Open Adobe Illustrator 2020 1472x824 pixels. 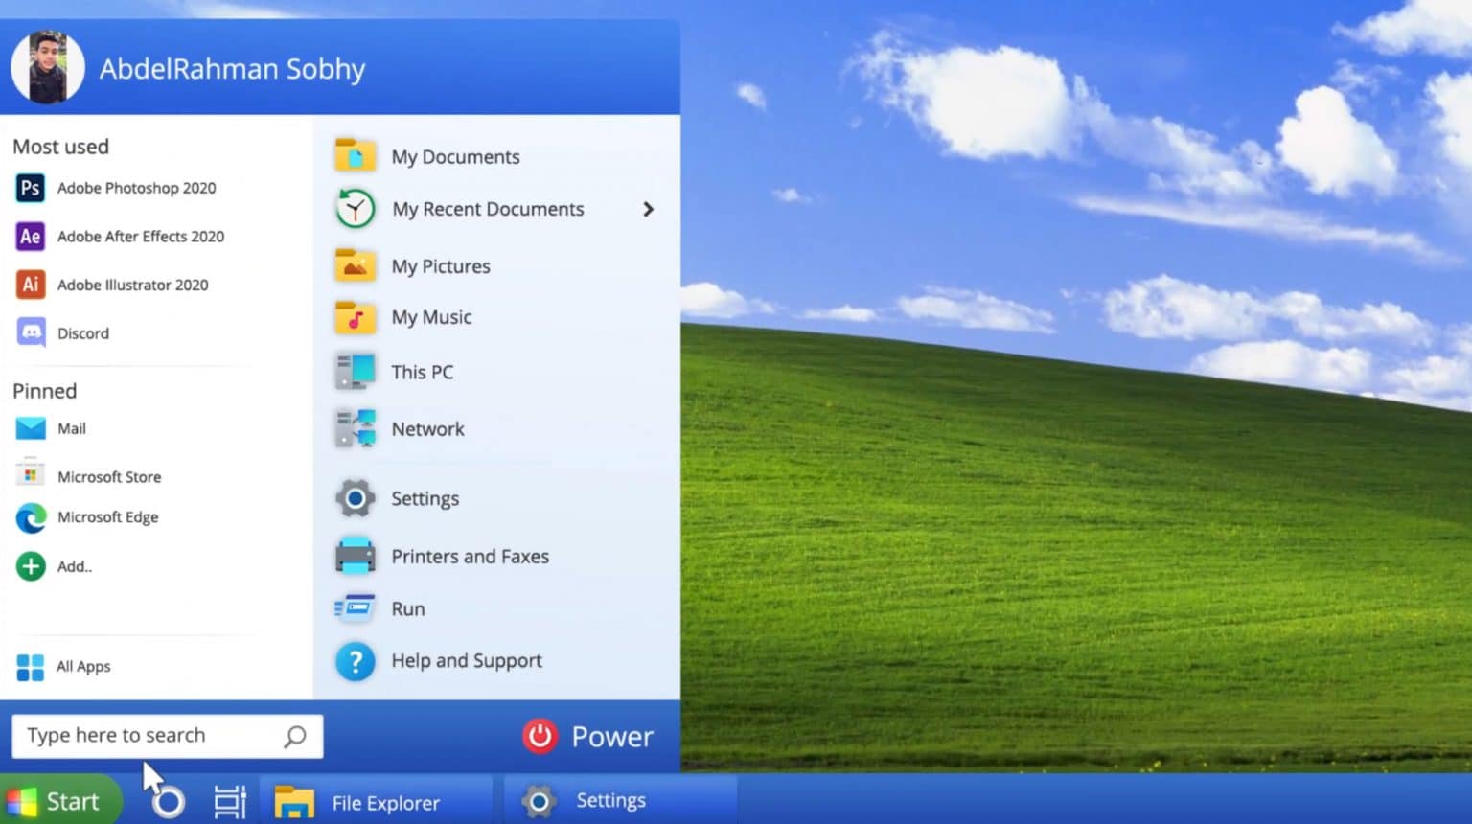(132, 285)
